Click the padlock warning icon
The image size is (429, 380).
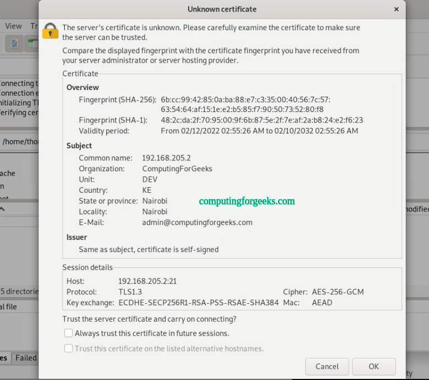[50, 31]
